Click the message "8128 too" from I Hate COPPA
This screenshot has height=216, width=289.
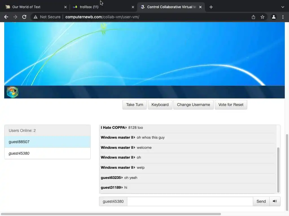(135, 127)
